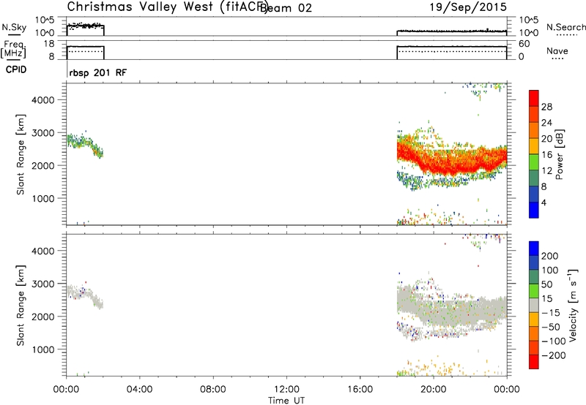
Task: Click the 'Velocity [m s⁻¹]' colorbar title
Action: [x=573, y=305]
